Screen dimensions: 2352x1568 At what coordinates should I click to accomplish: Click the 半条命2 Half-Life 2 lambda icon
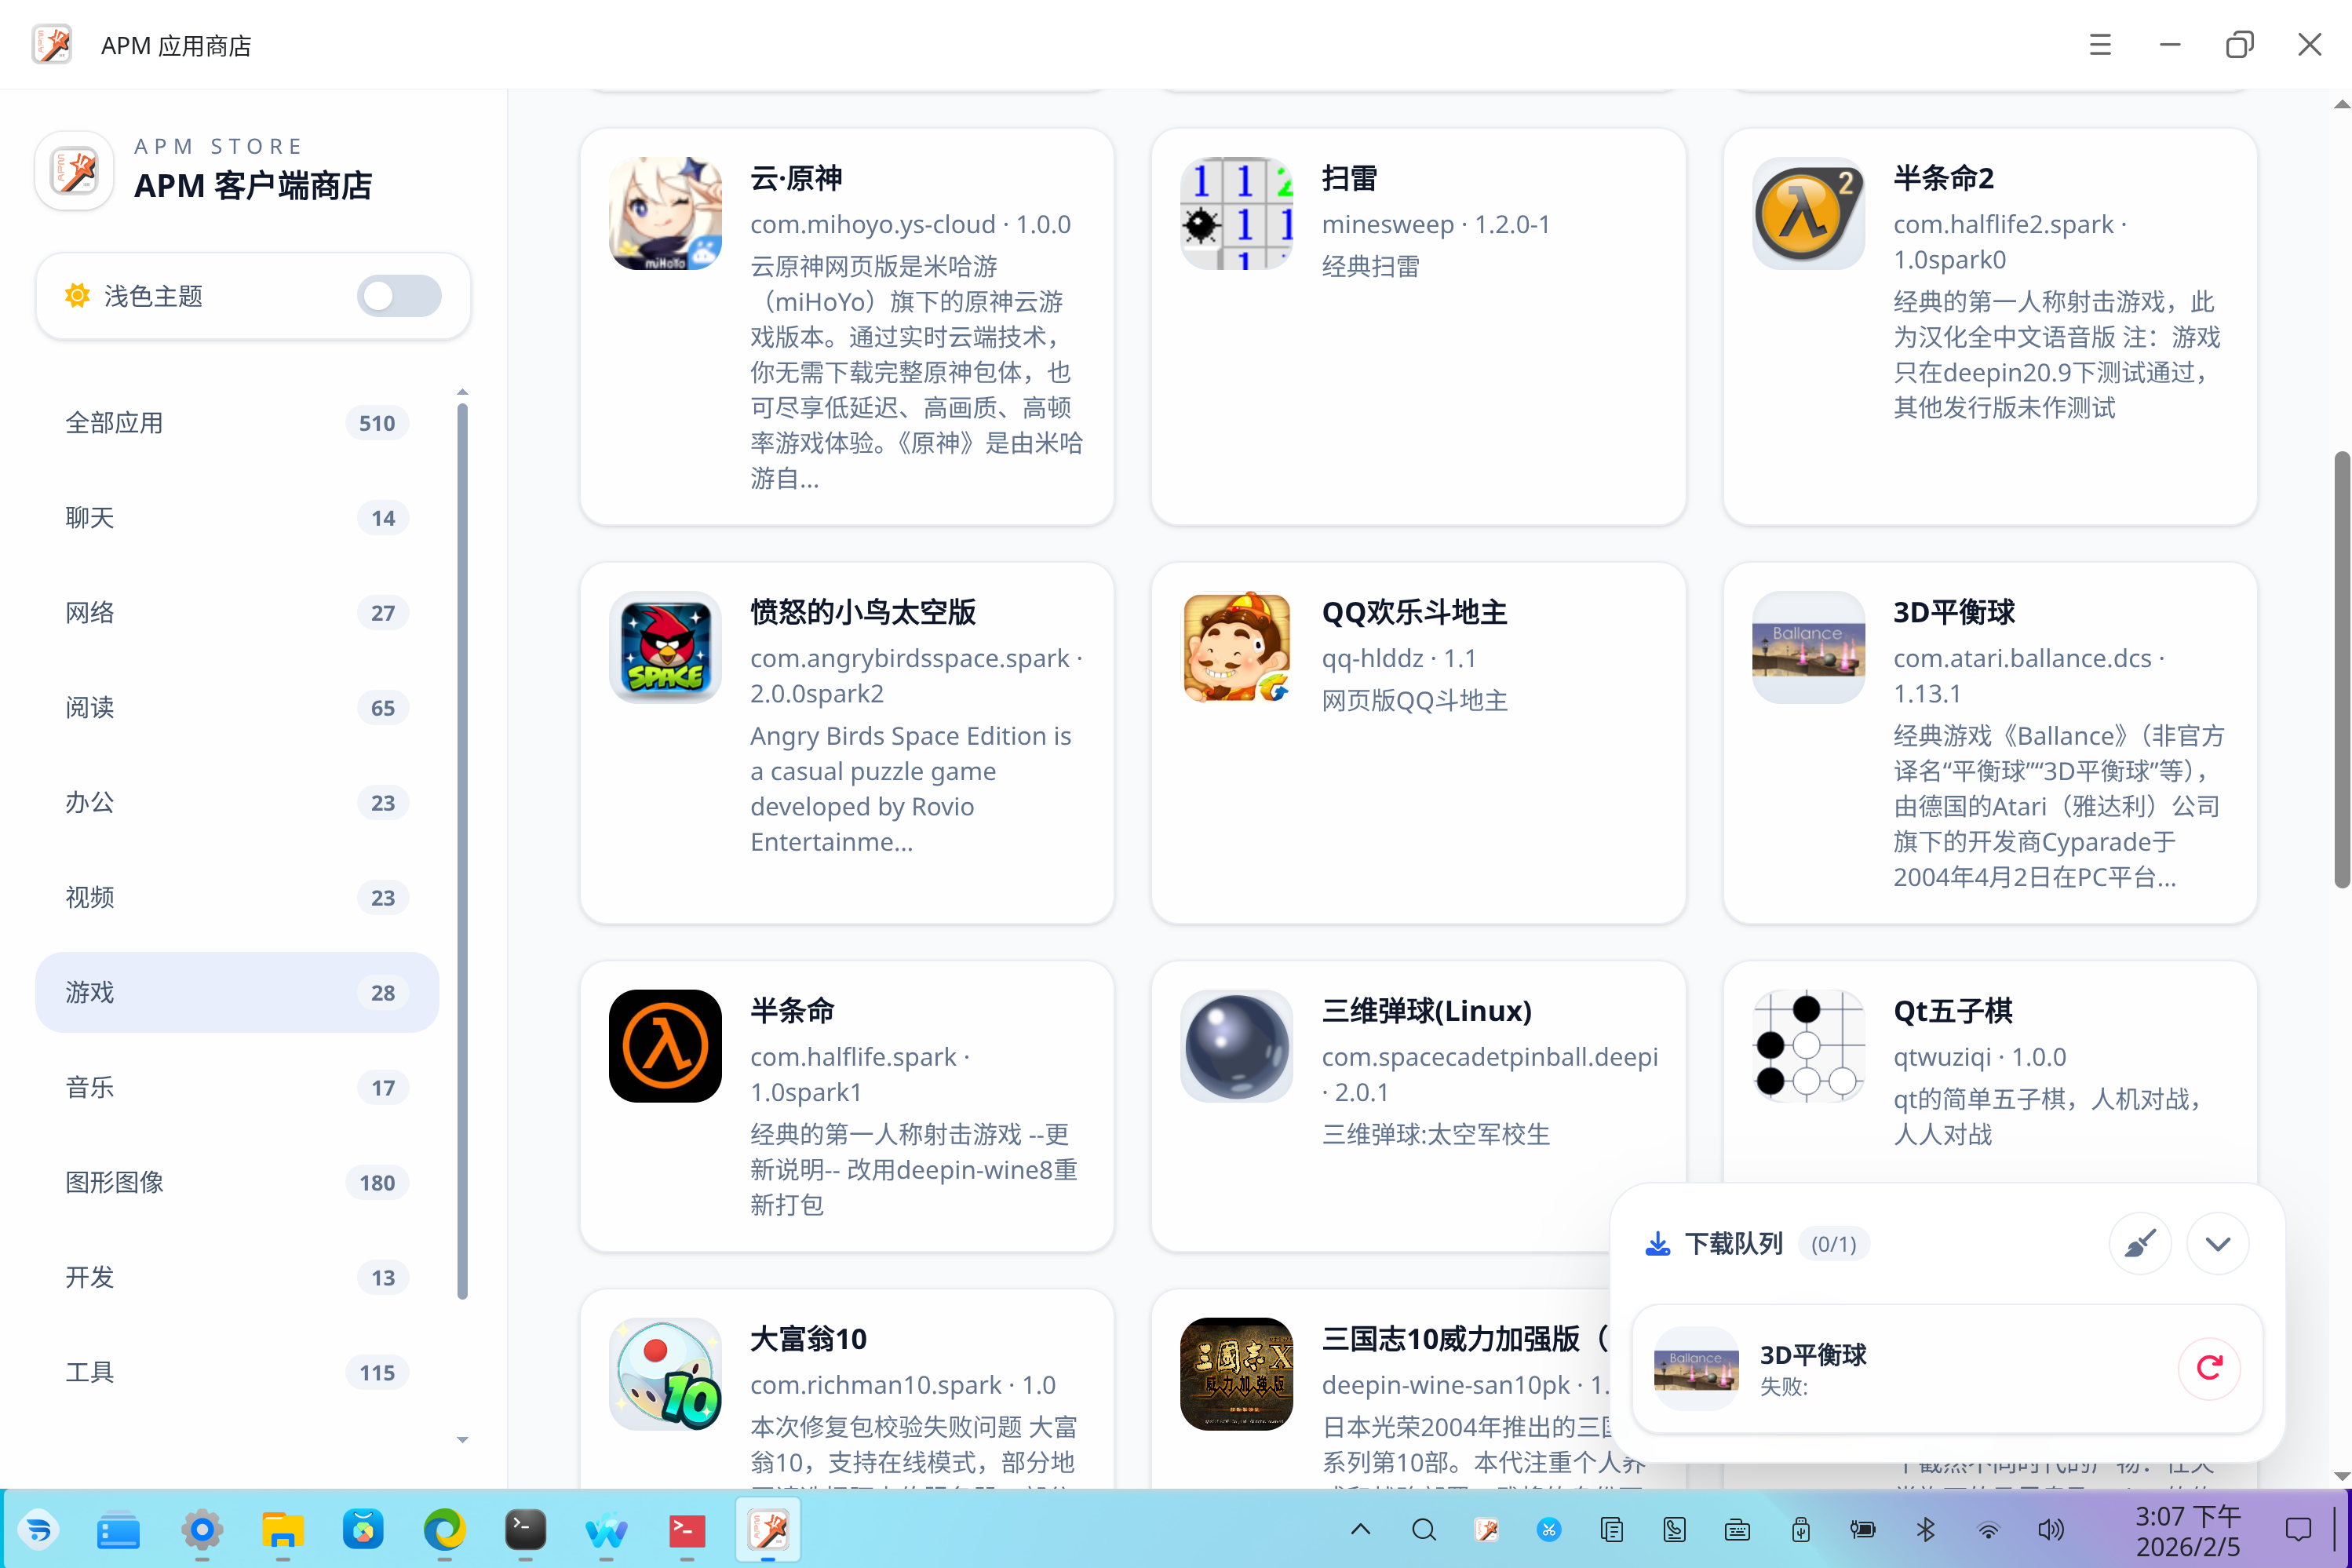click(x=1808, y=213)
